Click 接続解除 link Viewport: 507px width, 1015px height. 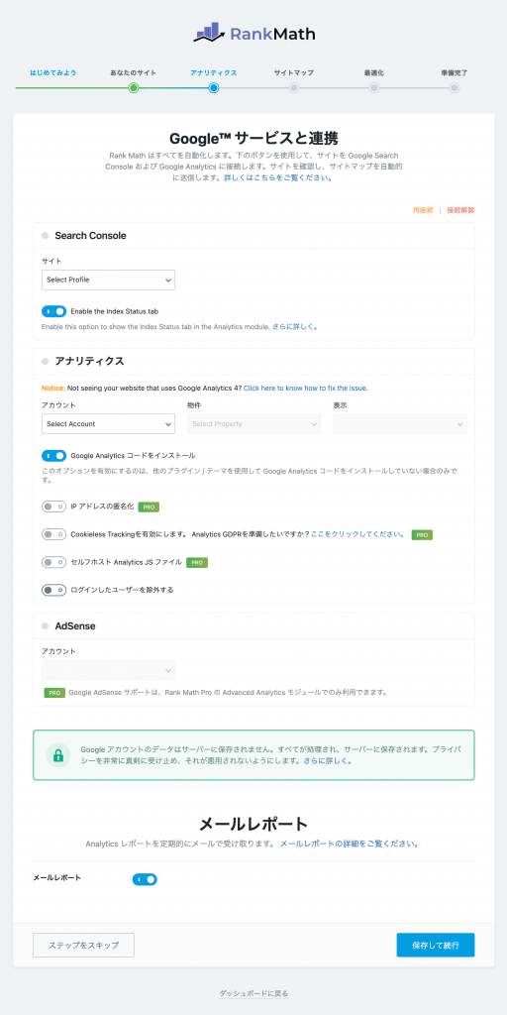pos(460,210)
